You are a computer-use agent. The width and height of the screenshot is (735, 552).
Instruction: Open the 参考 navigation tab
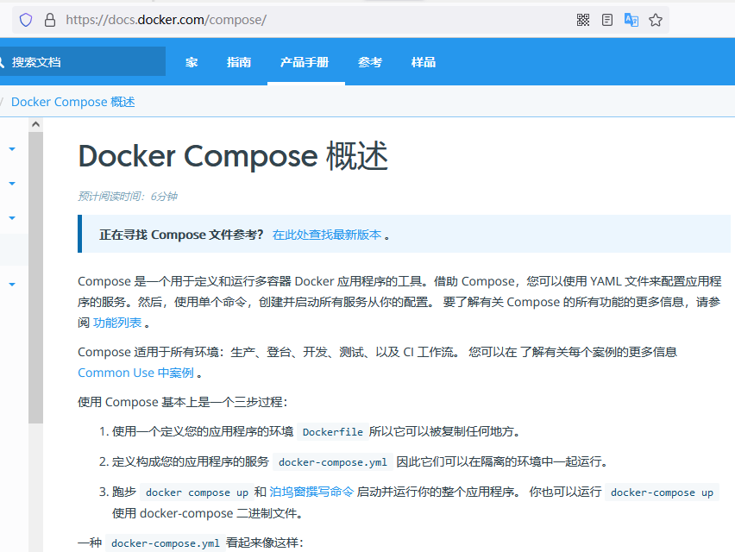pyautogui.click(x=370, y=62)
